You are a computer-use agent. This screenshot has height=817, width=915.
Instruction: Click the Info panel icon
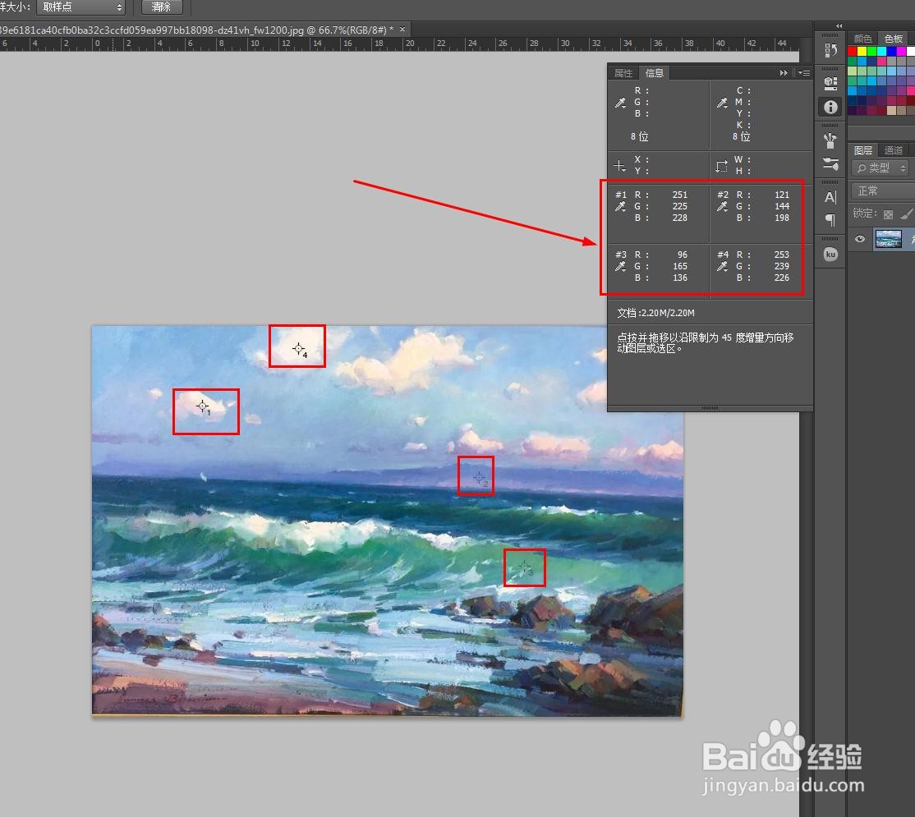(x=830, y=107)
